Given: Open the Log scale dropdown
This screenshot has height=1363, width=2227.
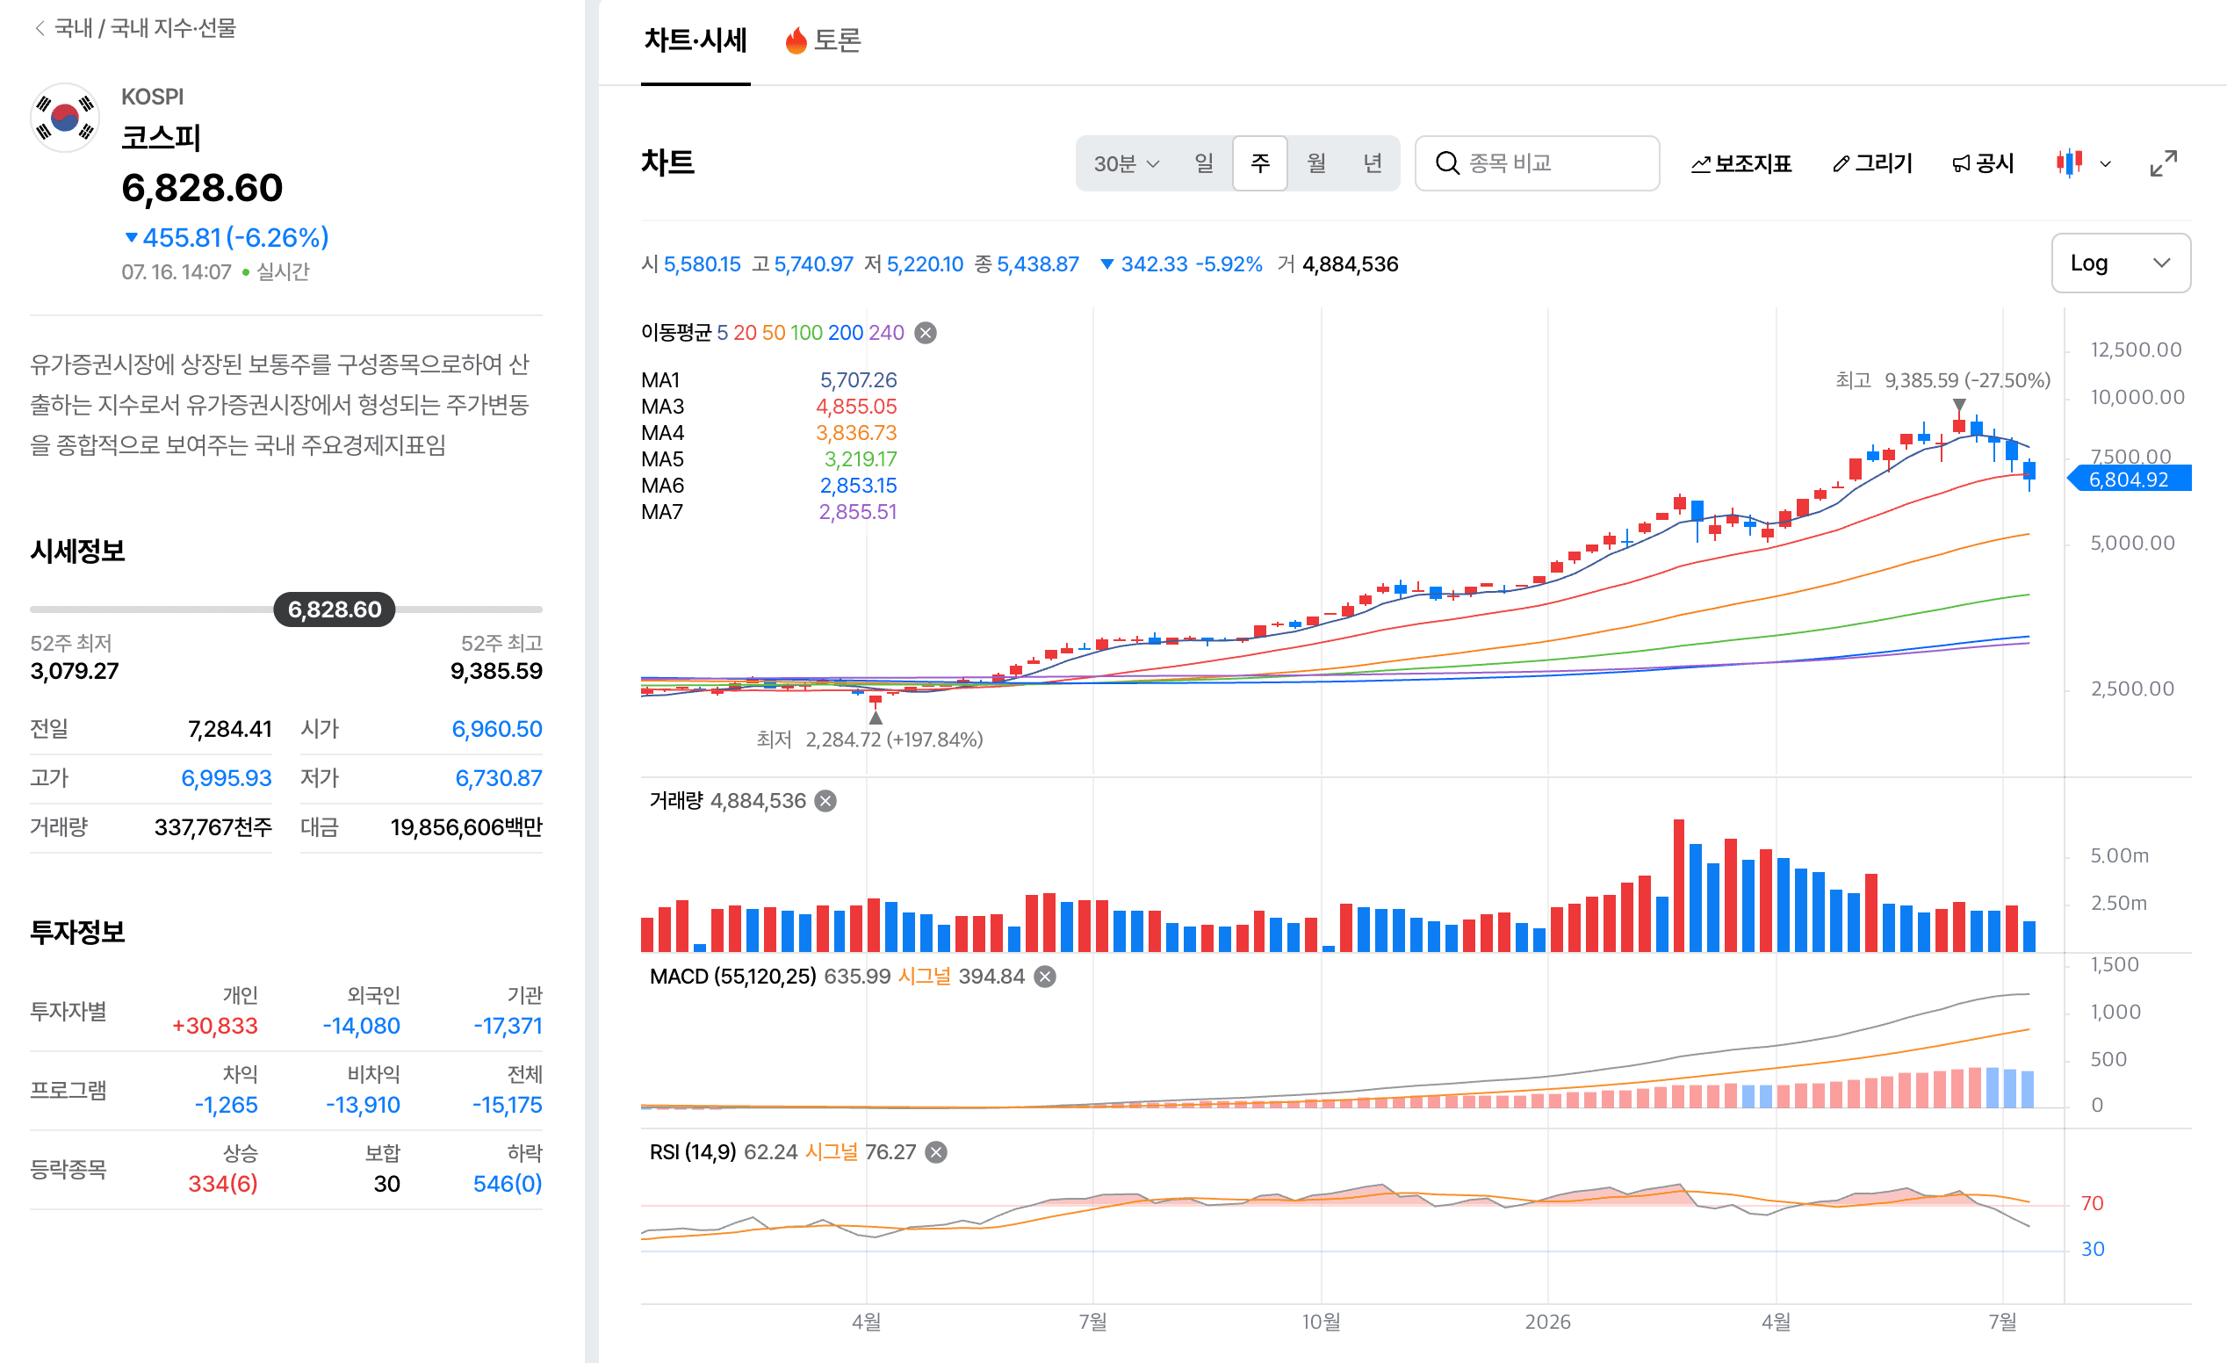Looking at the screenshot, I should point(2121,263).
